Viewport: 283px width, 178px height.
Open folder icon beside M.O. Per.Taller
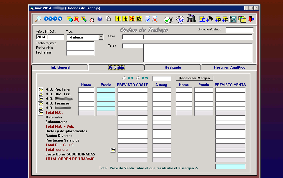point(41,89)
